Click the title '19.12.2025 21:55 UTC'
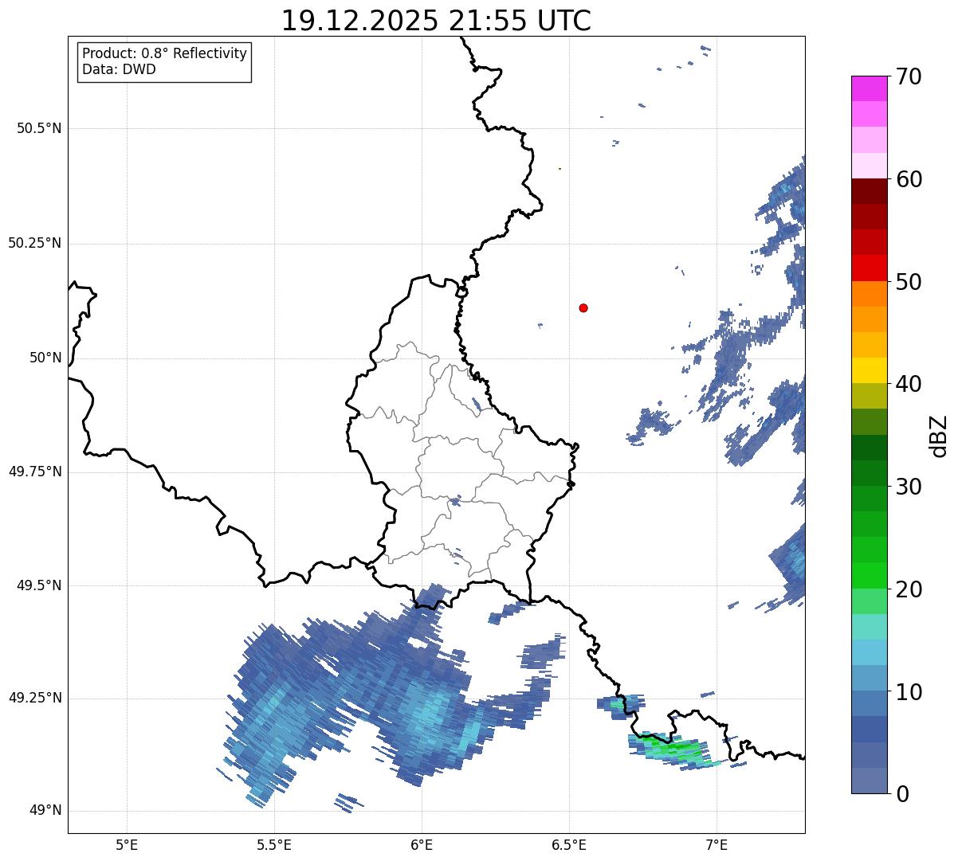The width and height of the screenshot is (958, 861). [436, 21]
